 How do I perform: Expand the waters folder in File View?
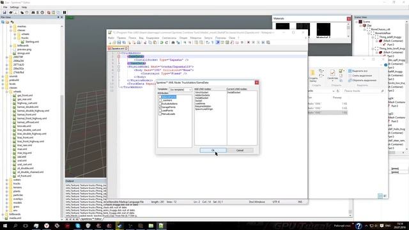coord(7,180)
